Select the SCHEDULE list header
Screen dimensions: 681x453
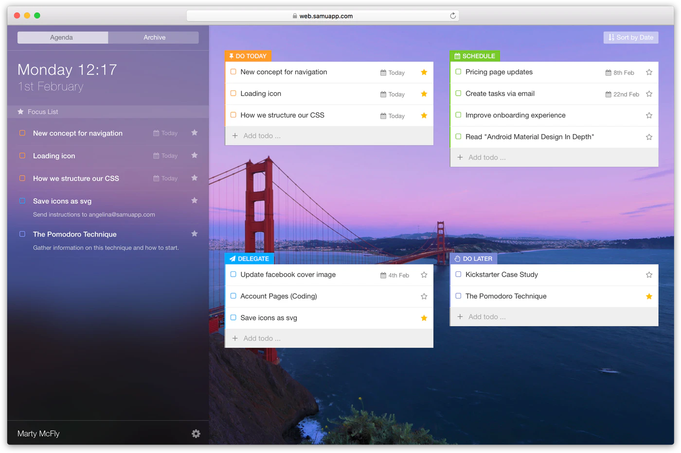475,56
